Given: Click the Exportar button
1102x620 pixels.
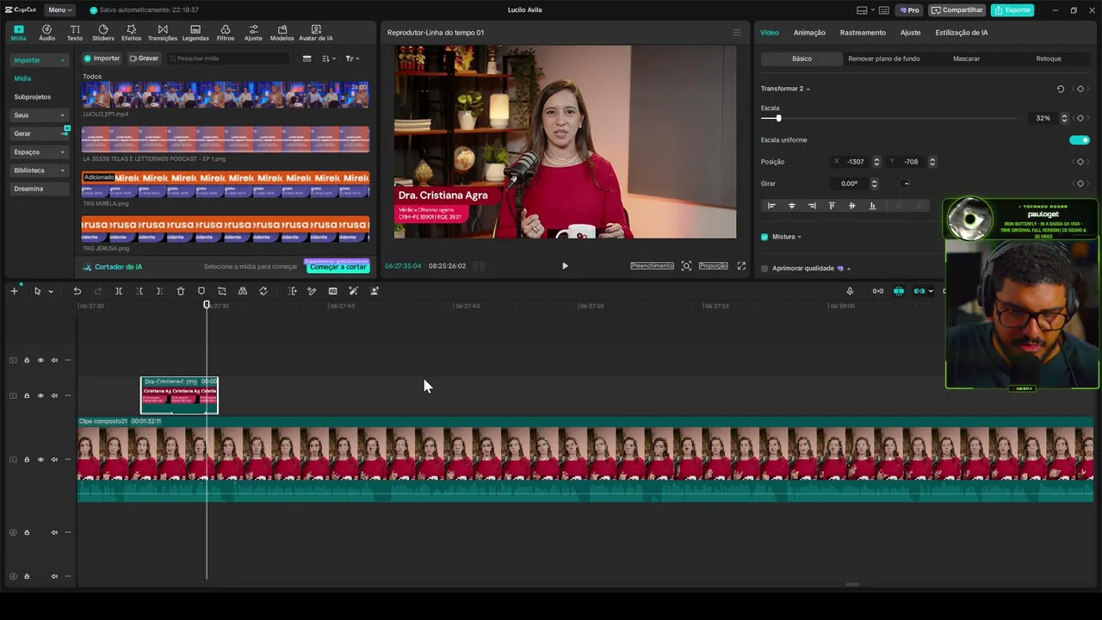Looking at the screenshot, I should [1012, 10].
